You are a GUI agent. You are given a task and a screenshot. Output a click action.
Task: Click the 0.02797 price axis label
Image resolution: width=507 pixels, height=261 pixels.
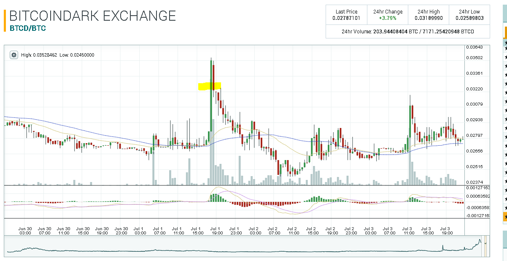[x=474, y=136]
